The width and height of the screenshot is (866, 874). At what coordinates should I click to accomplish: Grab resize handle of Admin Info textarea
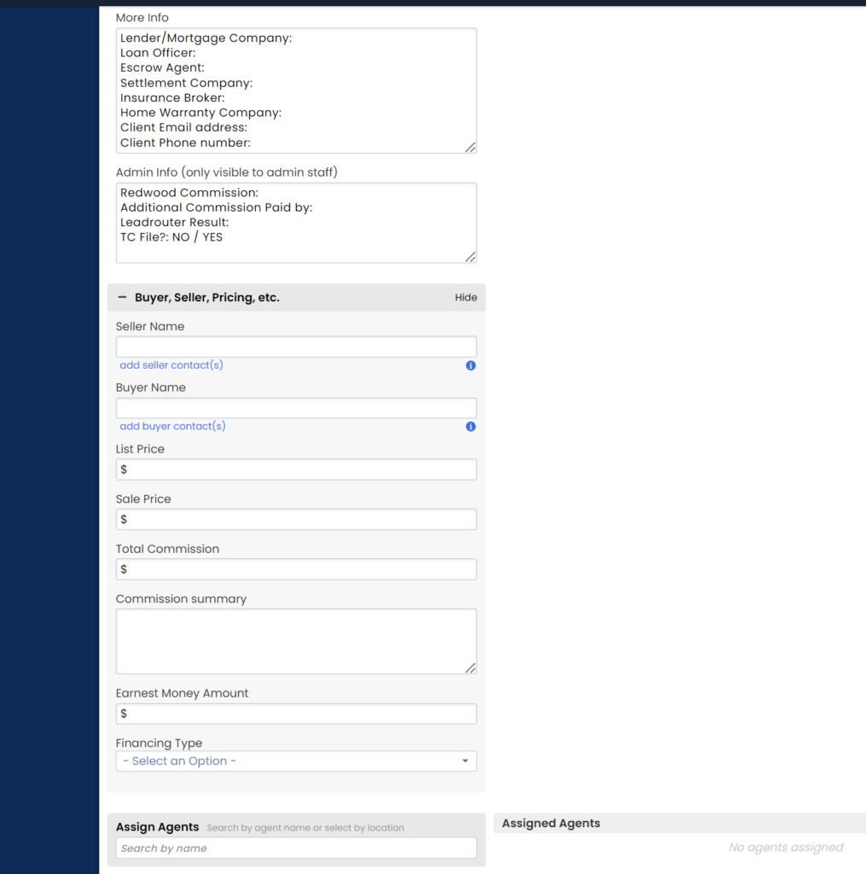pyautogui.click(x=471, y=257)
